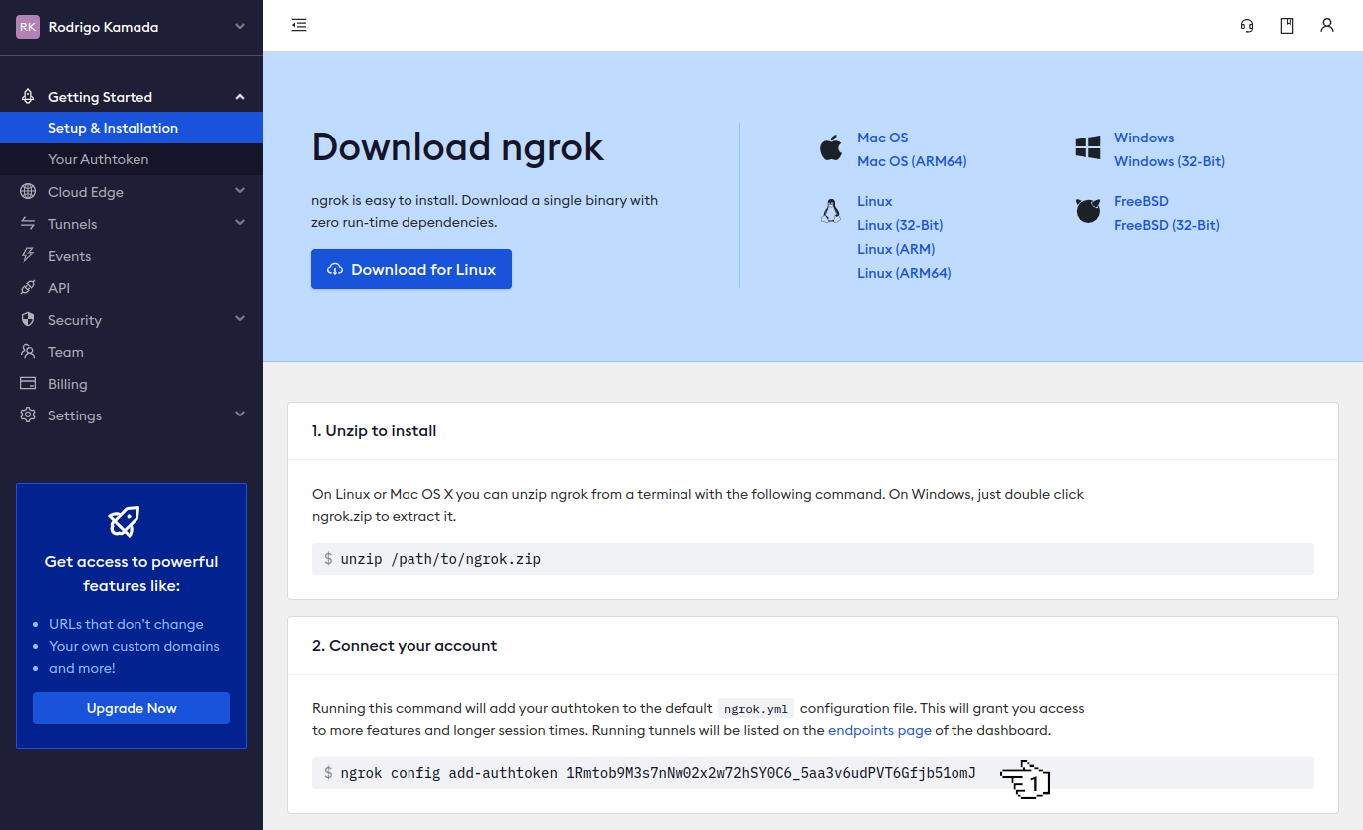
Task: Click the Apple logo next to Mac OS
Action: click(x=830, y=147)
